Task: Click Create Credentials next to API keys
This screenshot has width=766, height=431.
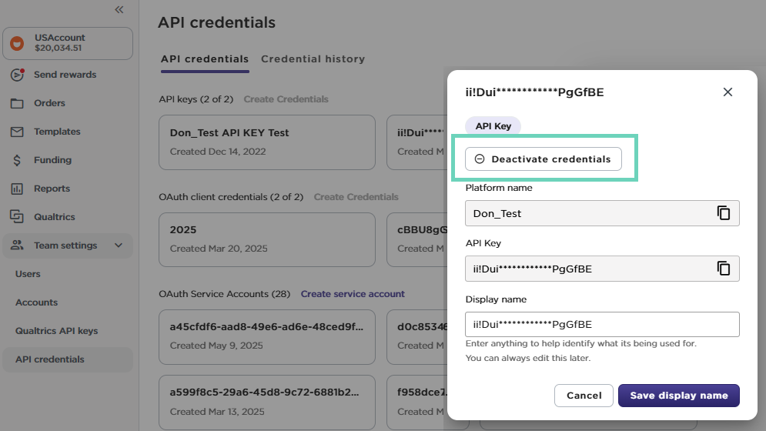Action: (286, 99)
